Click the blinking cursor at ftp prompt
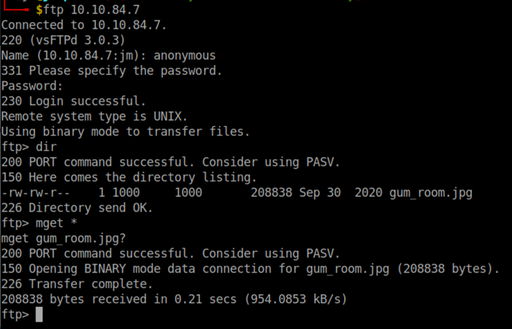Viewport: 512px width, 329px height. coord(39,315)
